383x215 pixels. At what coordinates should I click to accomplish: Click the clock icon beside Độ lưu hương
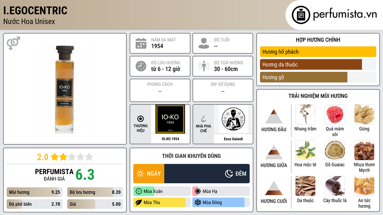point(141,66)
